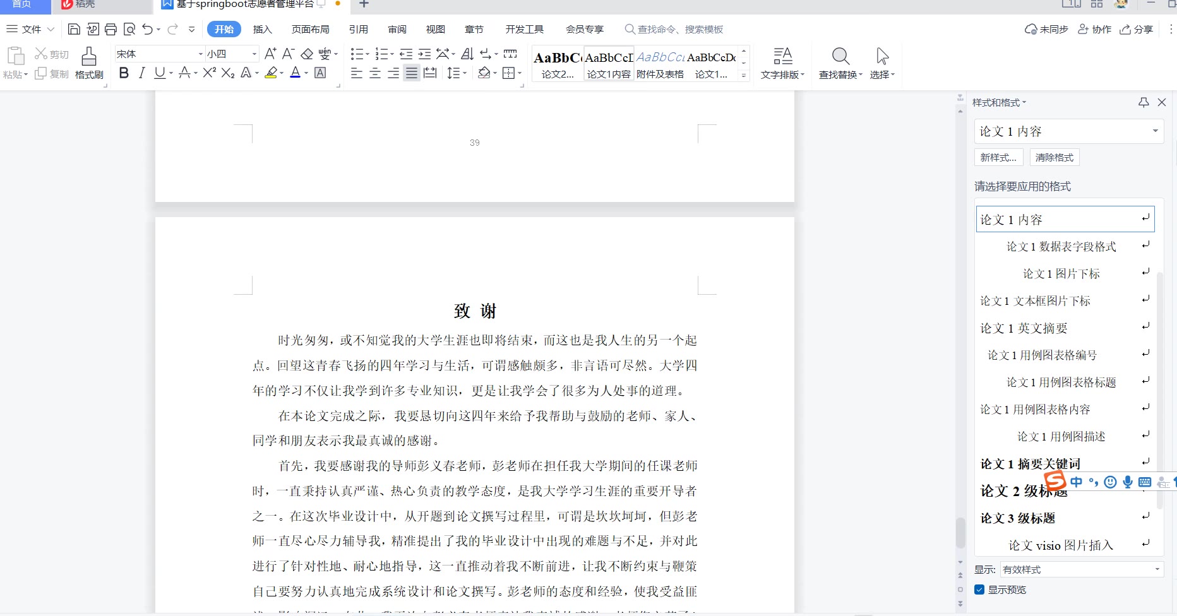The width and height of the screenshot is (1177, 616).
Task: Increase font size with A+ icon
Action: 270,54
